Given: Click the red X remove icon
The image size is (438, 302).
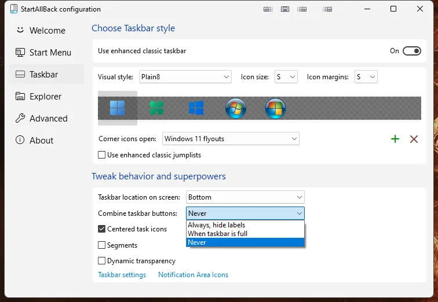Looking at the screenshot, I should [x=414, y=139].
